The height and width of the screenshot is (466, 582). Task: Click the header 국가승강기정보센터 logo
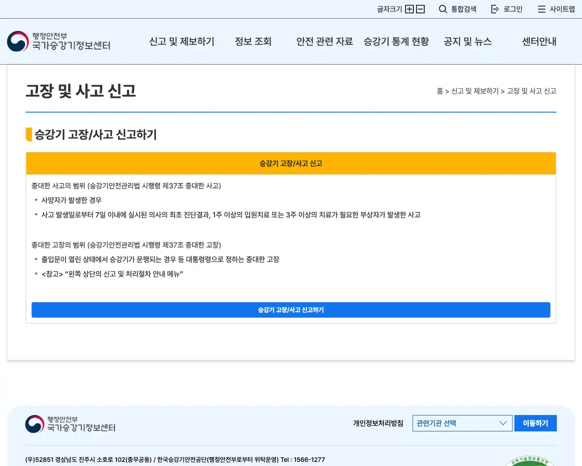coord(59,41)
